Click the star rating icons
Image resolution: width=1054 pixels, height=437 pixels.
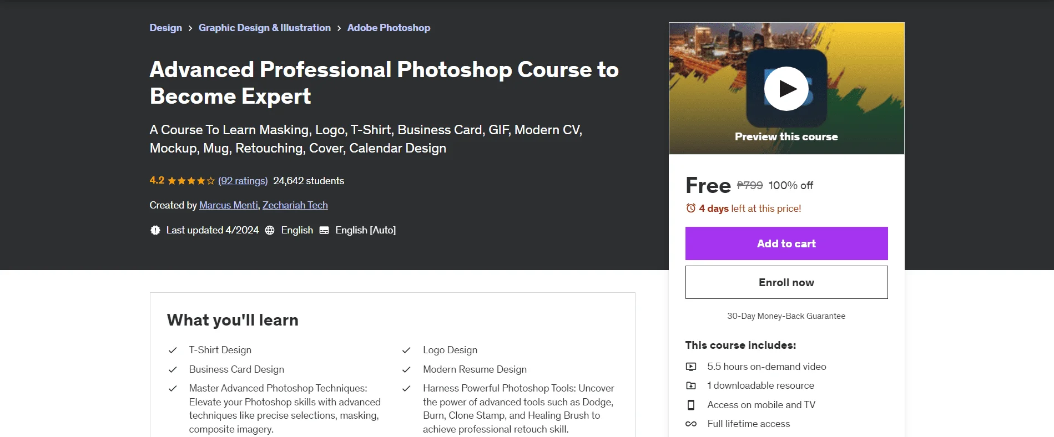click(x=191, y=181)
